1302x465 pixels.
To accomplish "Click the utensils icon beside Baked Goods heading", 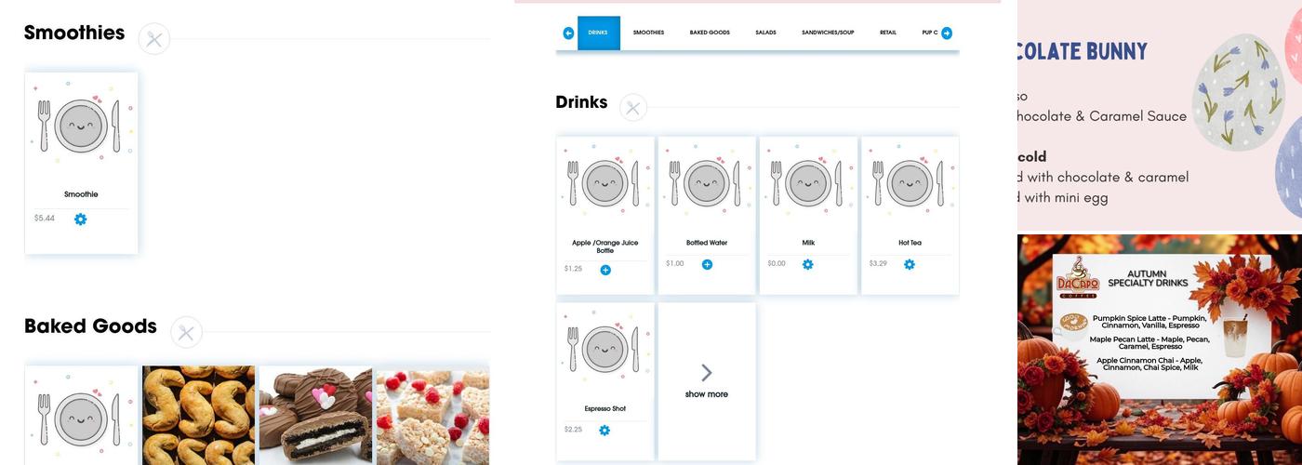I will [x=186, y=332].
